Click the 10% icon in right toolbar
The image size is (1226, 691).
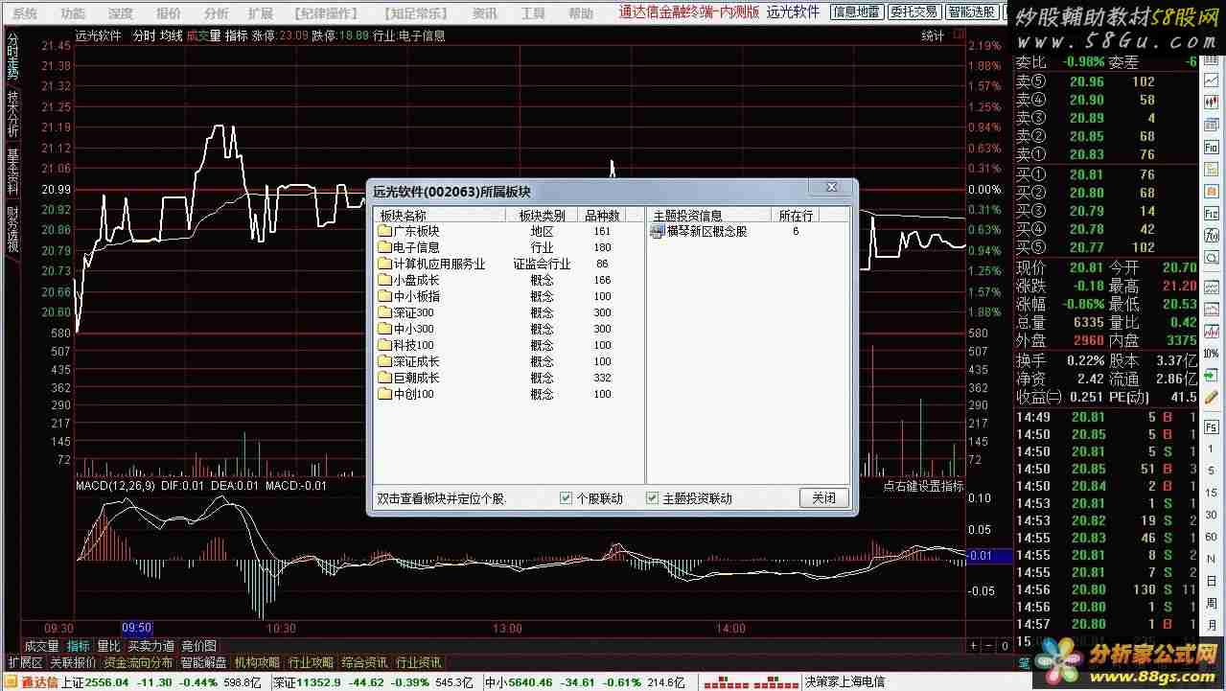tap(1212, 354)
